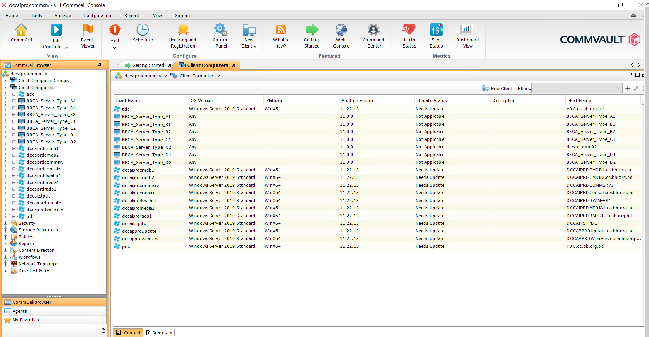Click the add filter plus icon
The height and width of the screenshot is (337, 649).
[x=628, y=88]
